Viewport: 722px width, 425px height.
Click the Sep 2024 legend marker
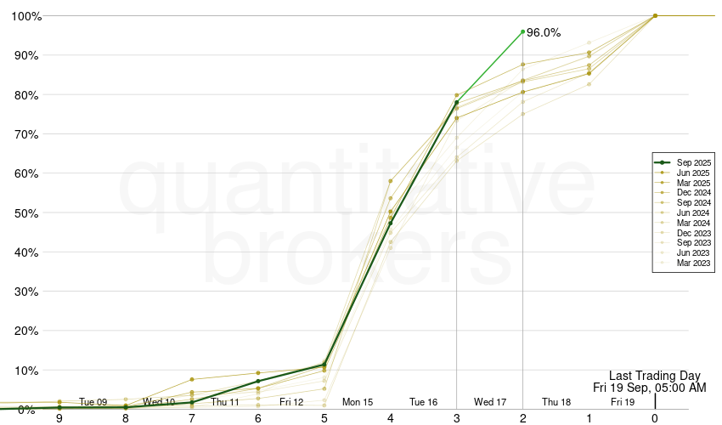(662, 203)
